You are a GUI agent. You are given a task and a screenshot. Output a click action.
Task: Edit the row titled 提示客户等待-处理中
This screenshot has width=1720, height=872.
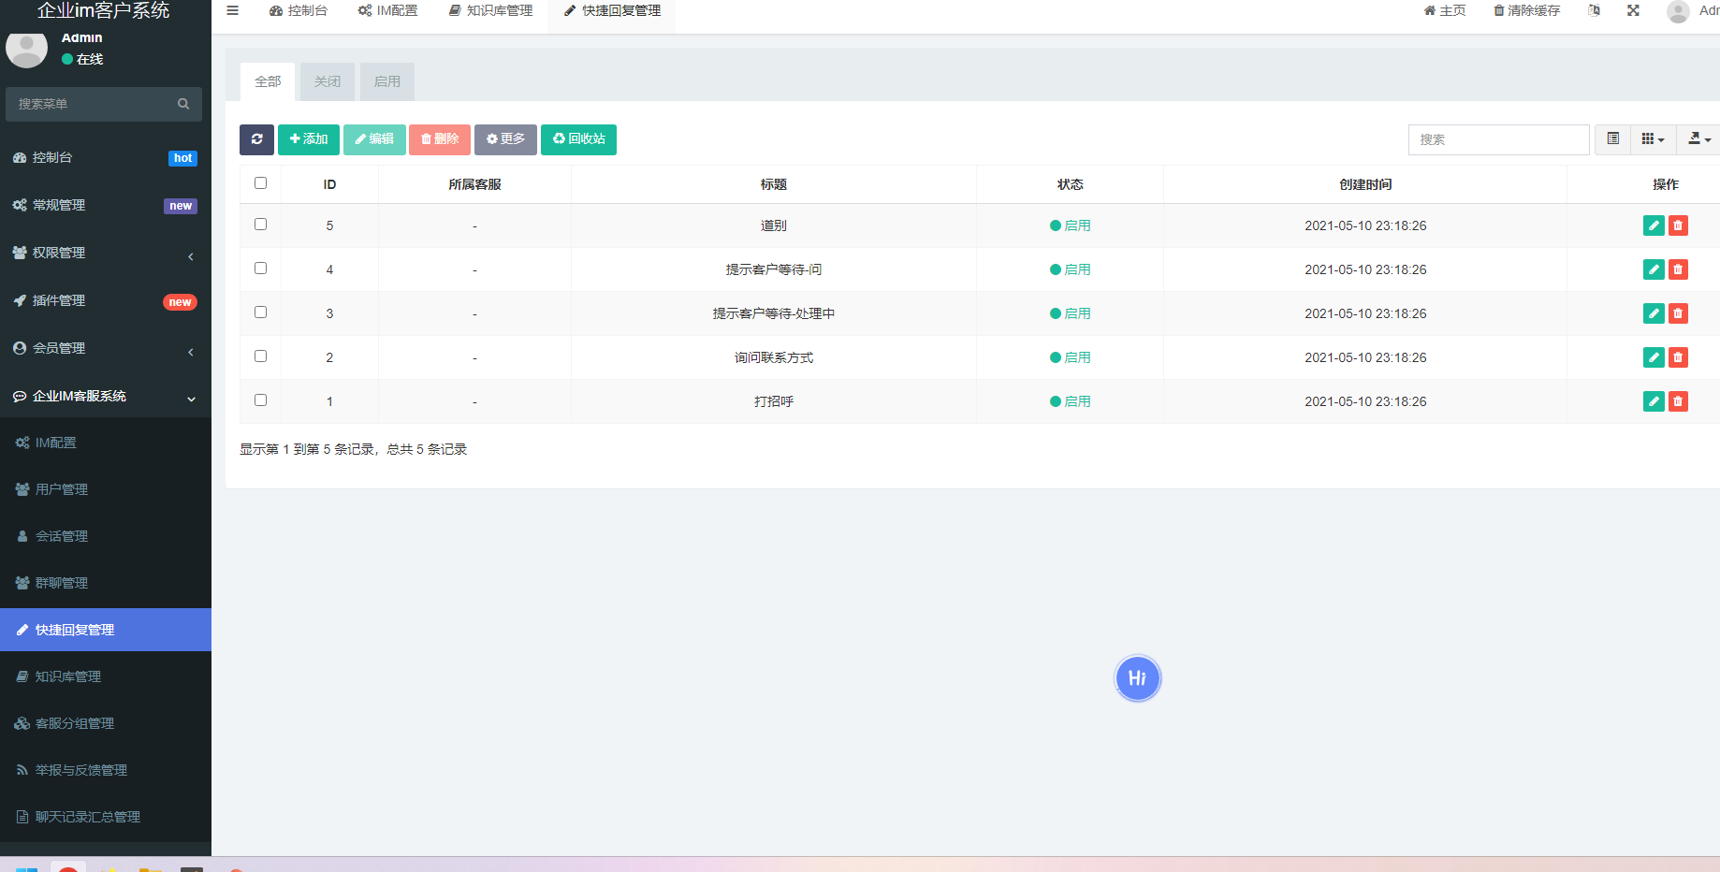(1654, 313)
